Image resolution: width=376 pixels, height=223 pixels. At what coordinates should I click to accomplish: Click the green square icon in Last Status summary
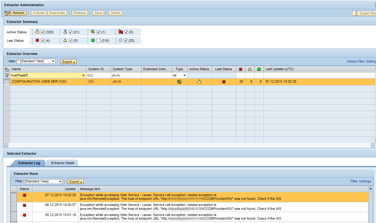point(93,40)
